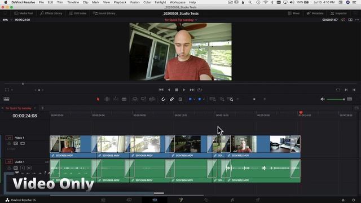Click the Replace Clip icon

point(152,99)
